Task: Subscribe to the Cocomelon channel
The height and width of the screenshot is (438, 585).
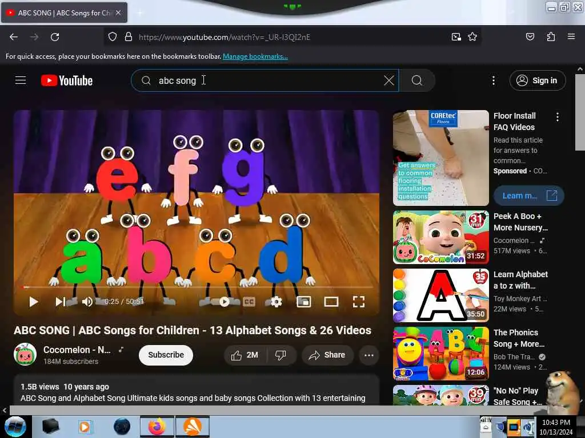Action: click(x=166, y=355)
